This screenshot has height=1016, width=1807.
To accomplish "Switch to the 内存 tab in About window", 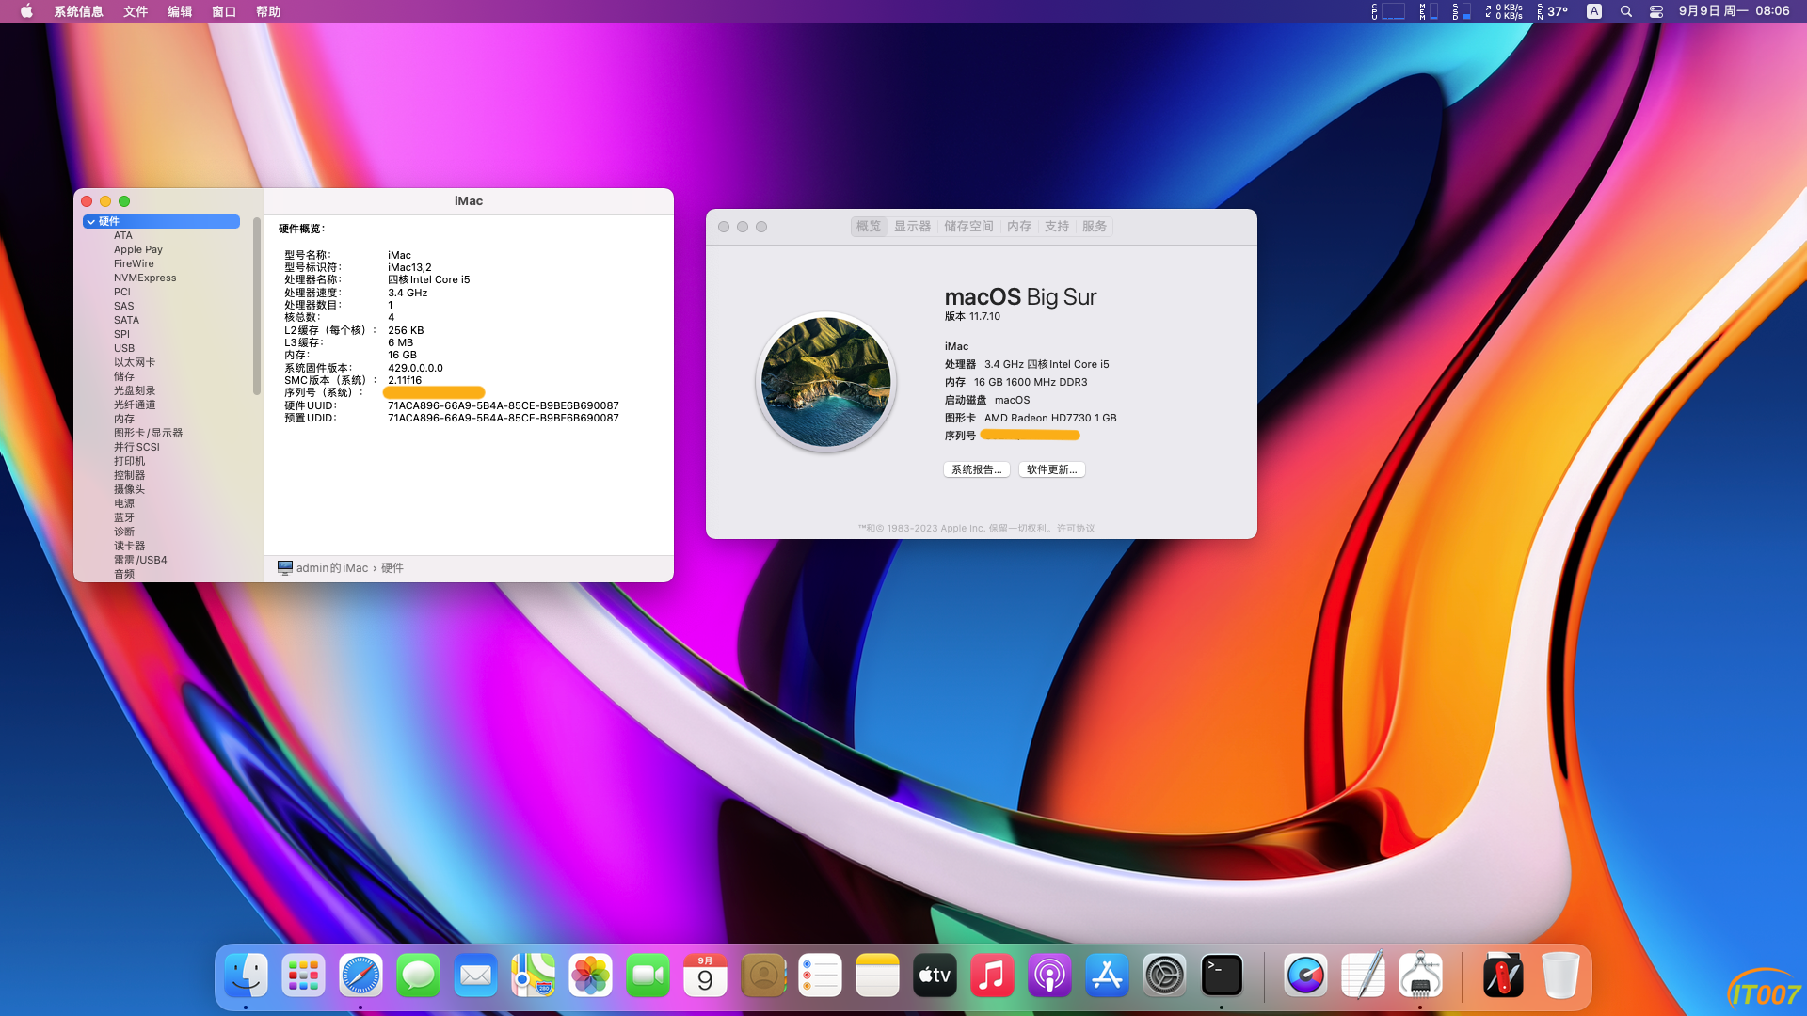I will (x=1019, y=226).
